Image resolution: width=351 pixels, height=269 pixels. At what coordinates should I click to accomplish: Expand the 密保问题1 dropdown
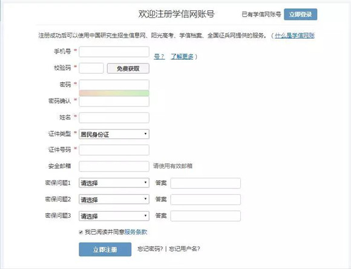click(x=114, y=183)
